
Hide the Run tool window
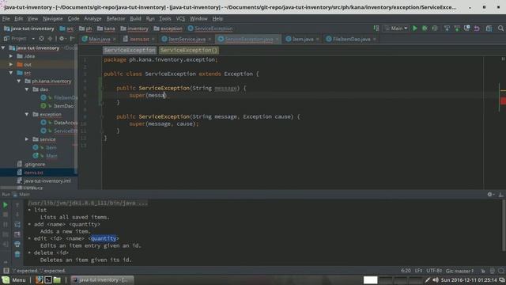click(500, 194)
